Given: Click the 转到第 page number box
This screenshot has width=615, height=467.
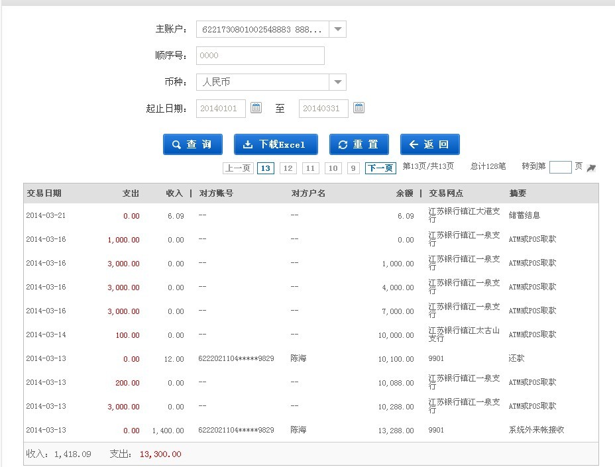Looking at the screenshot, I should (560, 167).
